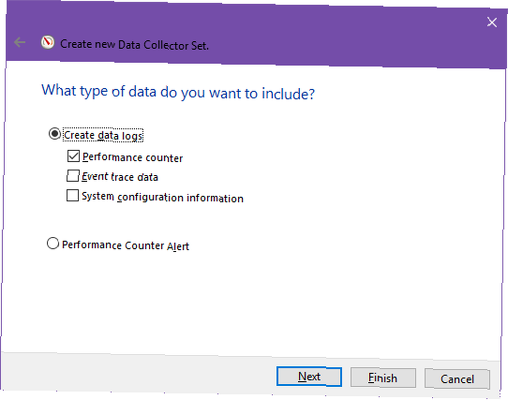This screenshot has height=400, width=508.
Task: Enable the Event trace data checkbox
Action: pyautogui.click(x=73, y=176)
